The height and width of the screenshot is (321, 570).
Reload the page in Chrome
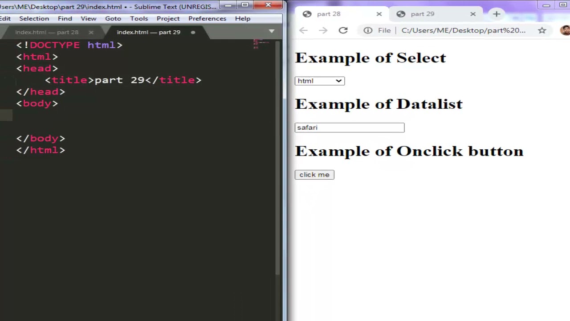point(343,30)
